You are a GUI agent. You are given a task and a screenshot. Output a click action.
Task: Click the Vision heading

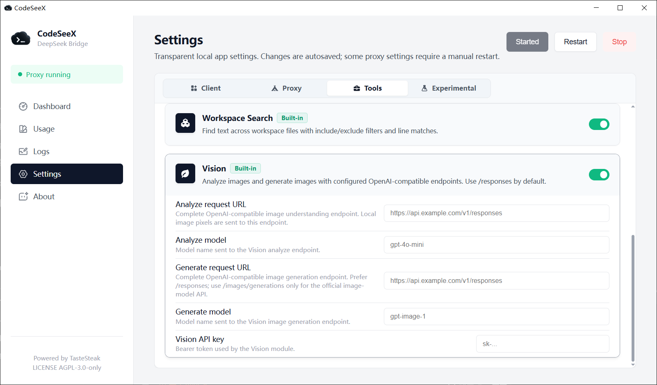click(x=214, y=169)
